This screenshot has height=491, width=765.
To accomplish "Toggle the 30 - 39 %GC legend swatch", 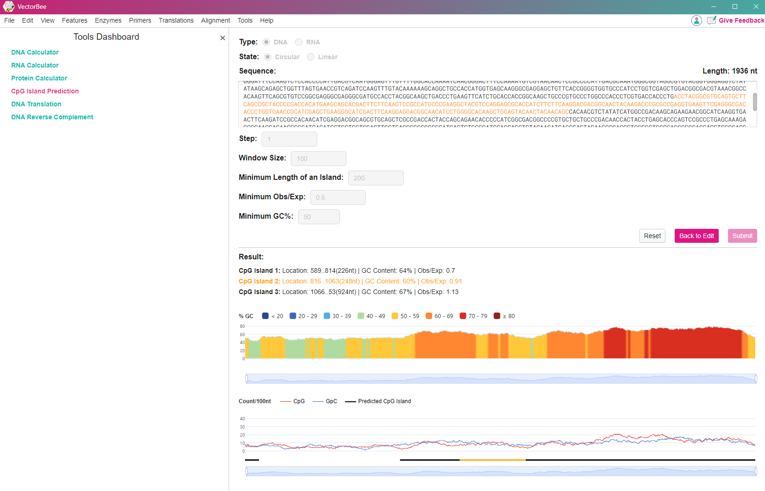I will point(327,316).
